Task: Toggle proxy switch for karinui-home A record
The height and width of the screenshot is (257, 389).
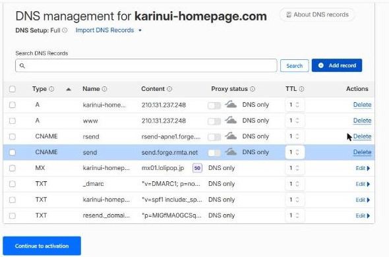Action: click(214, 105)
